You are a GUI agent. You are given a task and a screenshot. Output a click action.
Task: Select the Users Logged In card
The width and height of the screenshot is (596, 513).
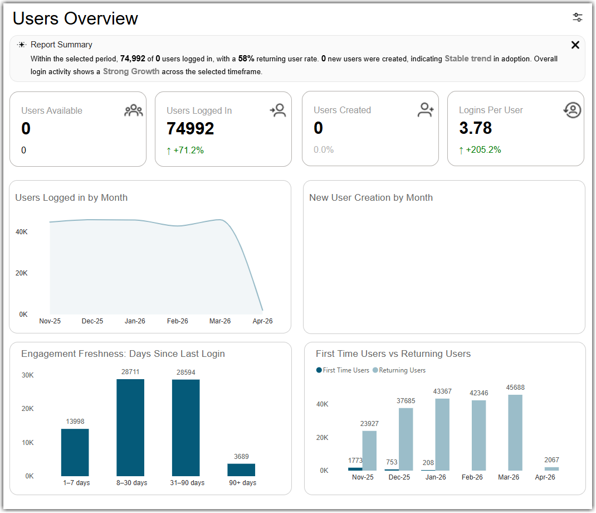click(x=223, y=129)
